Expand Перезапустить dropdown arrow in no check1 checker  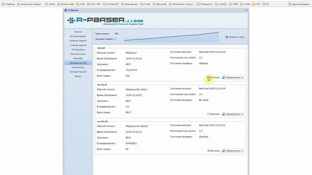tap(242, 151)
